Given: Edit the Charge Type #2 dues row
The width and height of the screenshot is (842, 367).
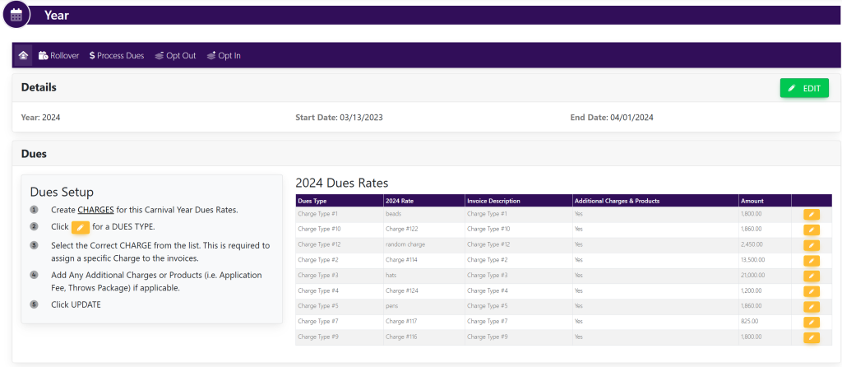Looking at the screenshot, I should [x=811, y=260].
